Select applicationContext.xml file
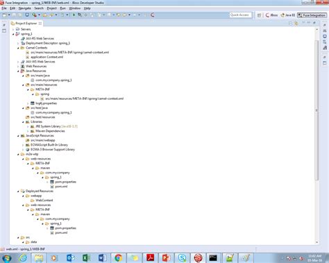The height and width of the screenshot is (263, 329). click(47, 57)
